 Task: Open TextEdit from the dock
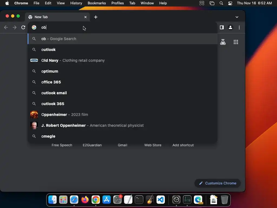[128, 200]
